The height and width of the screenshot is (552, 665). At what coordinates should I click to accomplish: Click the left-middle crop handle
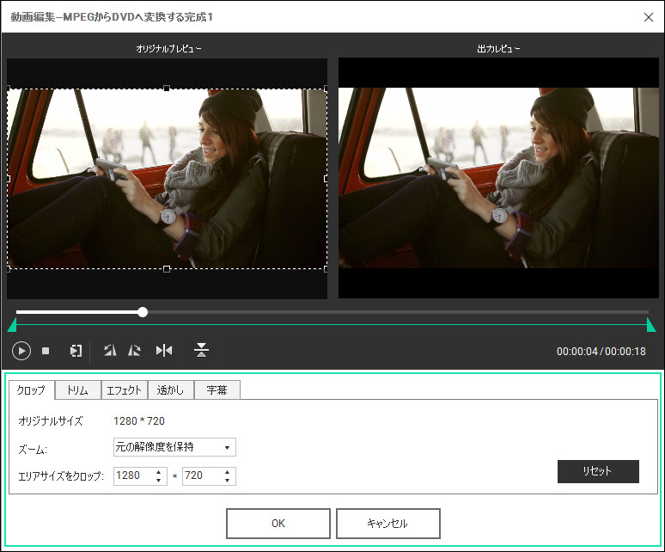(9, 179)
